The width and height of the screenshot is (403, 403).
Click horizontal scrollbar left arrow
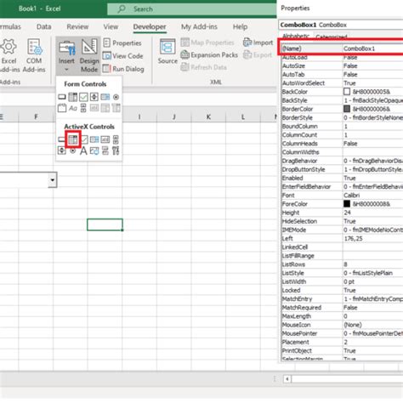point(287,379)
